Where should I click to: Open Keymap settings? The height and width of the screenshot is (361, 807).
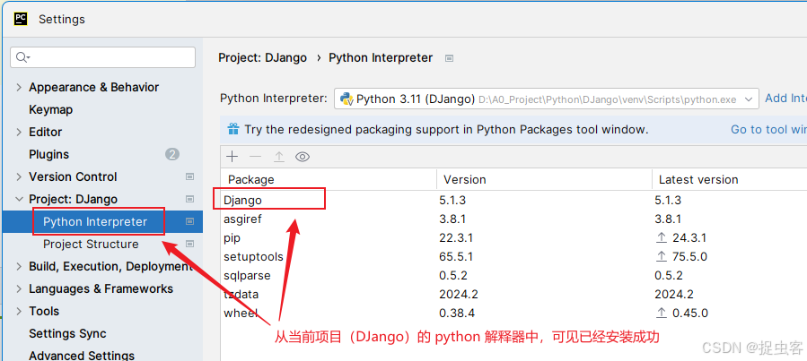(50, 109)
